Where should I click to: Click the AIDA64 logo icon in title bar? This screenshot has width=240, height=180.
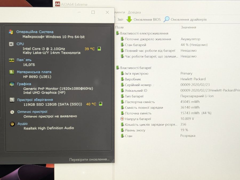pyautogui.click(x=57, y=4)
